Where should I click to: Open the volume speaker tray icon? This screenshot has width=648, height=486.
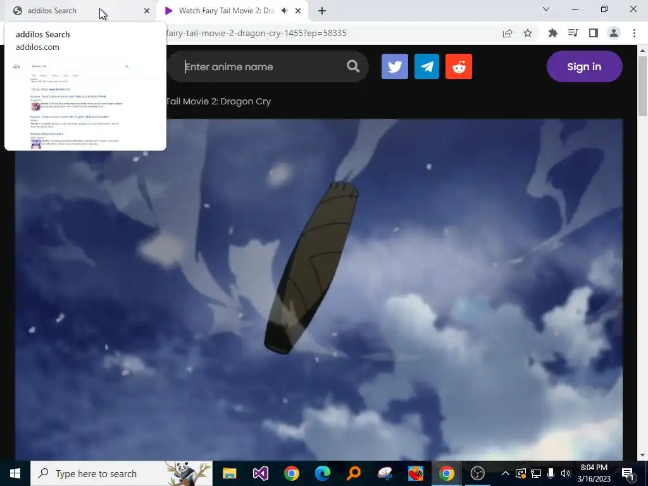[x=566, y=473]
